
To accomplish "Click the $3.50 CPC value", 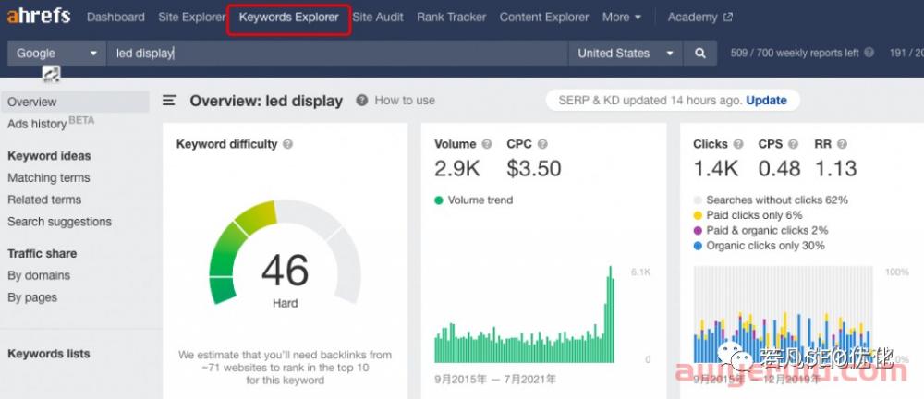I will (x=534, y=168).
